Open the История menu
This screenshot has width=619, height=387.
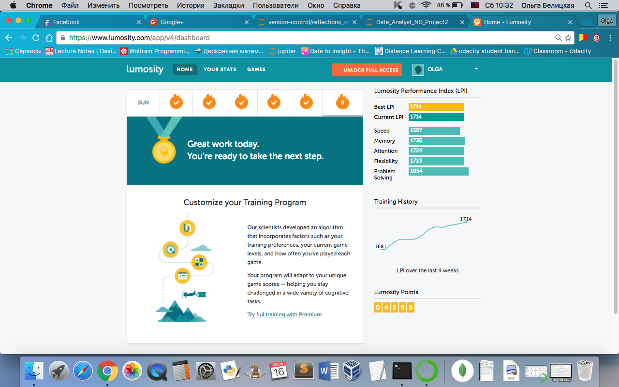190,5
